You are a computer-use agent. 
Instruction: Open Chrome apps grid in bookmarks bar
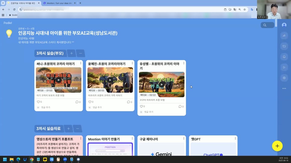3,15
